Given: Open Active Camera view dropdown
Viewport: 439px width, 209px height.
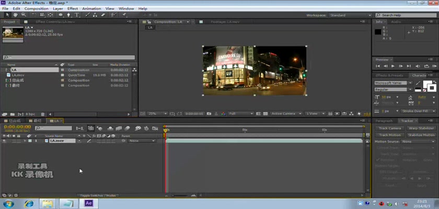Looking at the screenshot, I should [286, 114].
